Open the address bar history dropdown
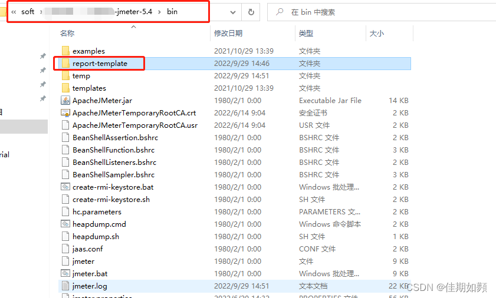 [x=233, y=12]
